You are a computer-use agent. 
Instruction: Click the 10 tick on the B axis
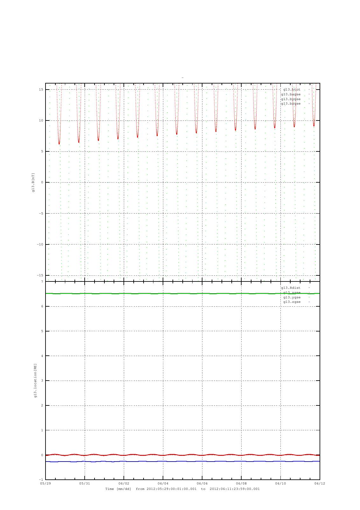(x=41, y=120)
